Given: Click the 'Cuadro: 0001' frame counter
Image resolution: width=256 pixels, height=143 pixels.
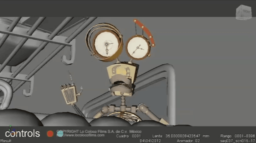Looking at the screenshot, I should tap(128, 136).
